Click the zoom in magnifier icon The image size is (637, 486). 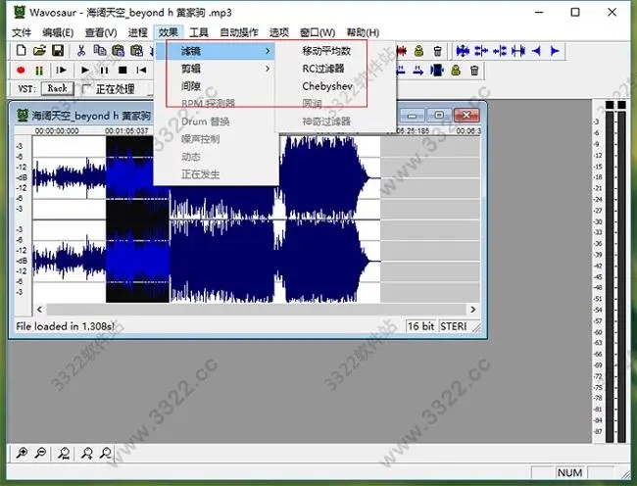pos(22,452)
